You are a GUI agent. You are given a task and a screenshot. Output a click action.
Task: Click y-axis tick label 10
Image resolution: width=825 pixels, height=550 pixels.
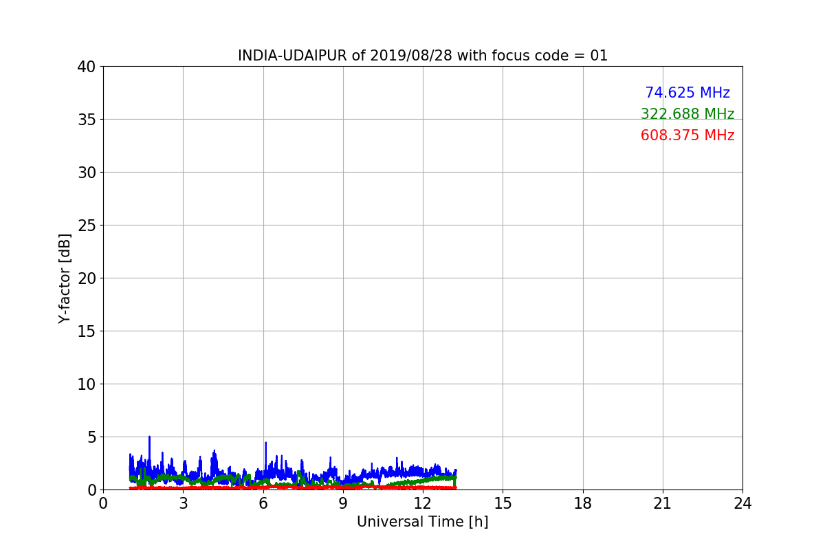(87, 384)
